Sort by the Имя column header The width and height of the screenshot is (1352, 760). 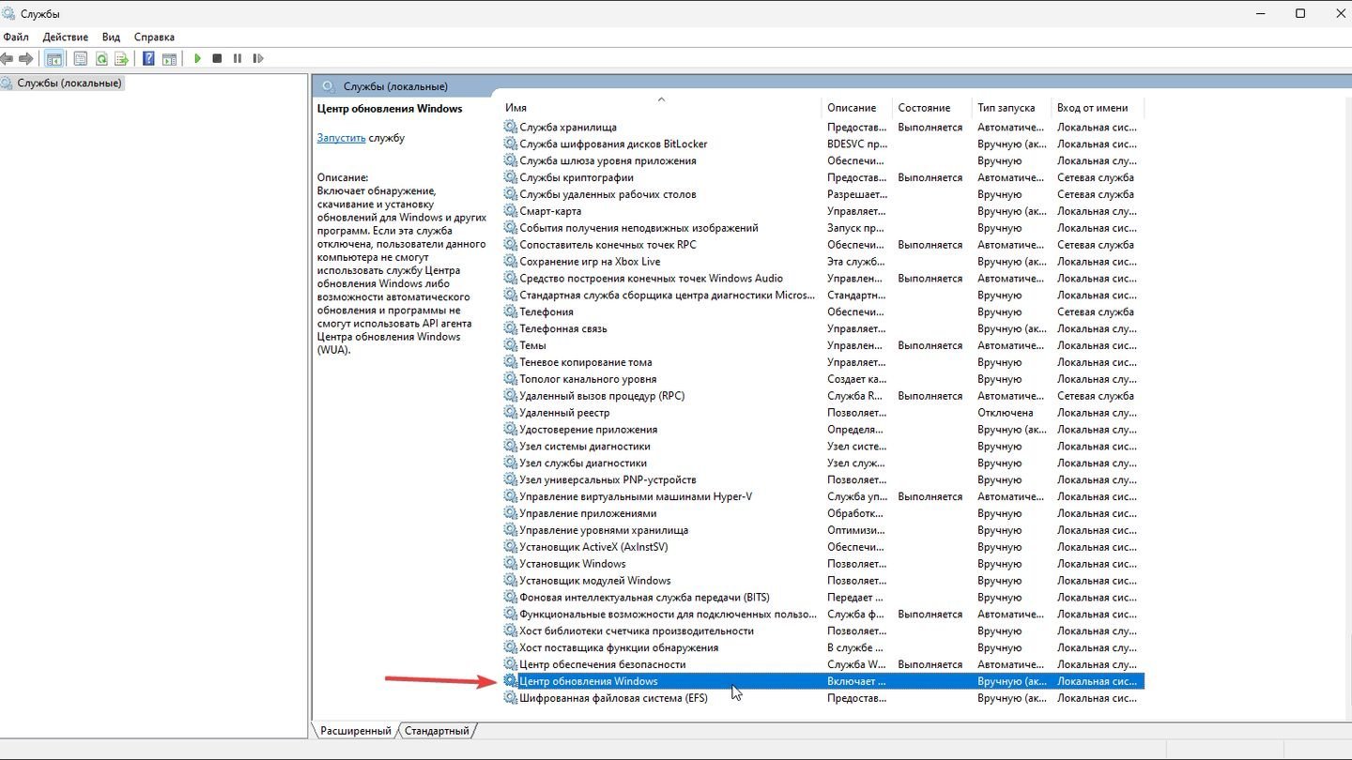(x=662, y=108)
